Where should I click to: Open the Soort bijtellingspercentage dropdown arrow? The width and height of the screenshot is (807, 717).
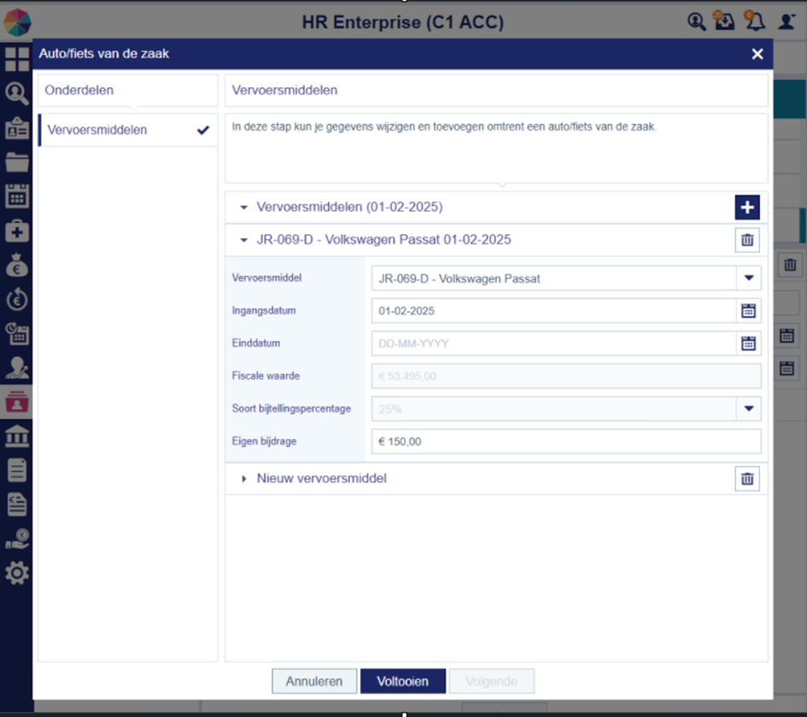pyautogui.click(x=749, y=409)
